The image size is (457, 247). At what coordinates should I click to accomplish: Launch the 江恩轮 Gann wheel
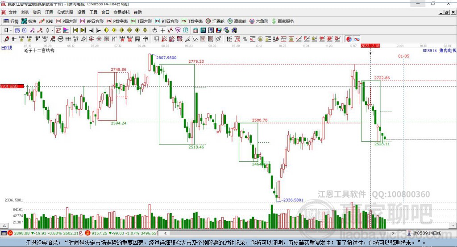(x=215, y=21)
